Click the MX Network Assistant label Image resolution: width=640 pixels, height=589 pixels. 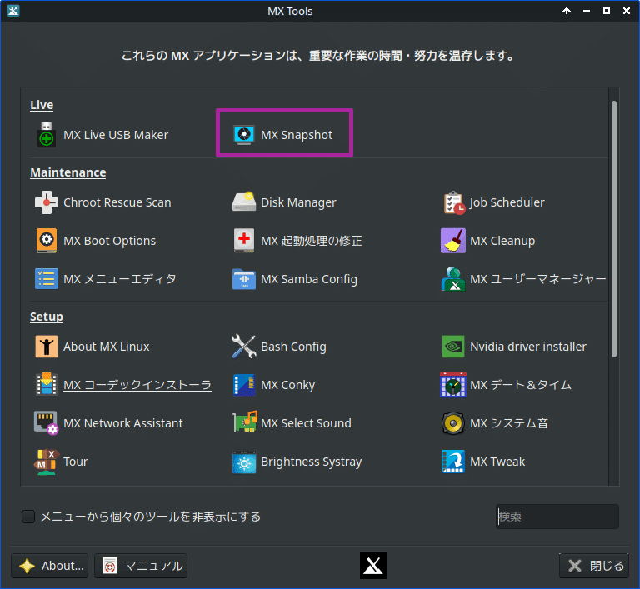pyautogui.click(x=123, y=423)
